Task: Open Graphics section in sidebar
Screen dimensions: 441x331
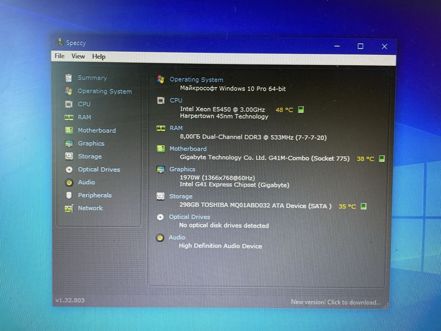Action: pyautogui.click(x=91, y=143)
